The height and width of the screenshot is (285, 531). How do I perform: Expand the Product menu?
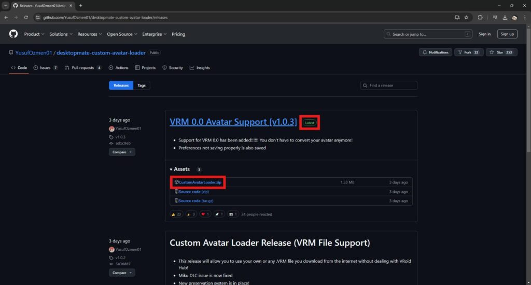point(34,34)
